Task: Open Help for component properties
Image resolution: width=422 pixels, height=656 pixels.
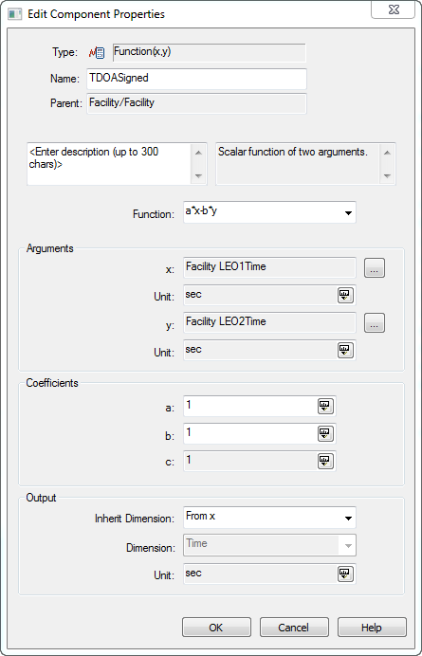Action: pos(372,628)
